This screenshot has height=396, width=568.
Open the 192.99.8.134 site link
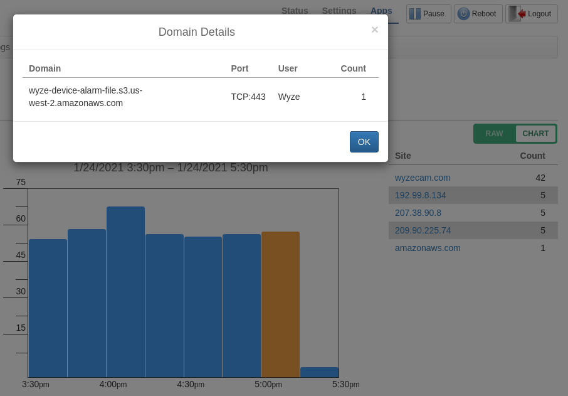pos(421,195)
